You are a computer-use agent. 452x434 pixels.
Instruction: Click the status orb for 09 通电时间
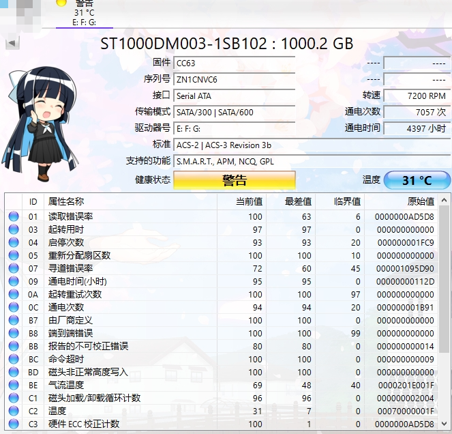tap(14, 281)
